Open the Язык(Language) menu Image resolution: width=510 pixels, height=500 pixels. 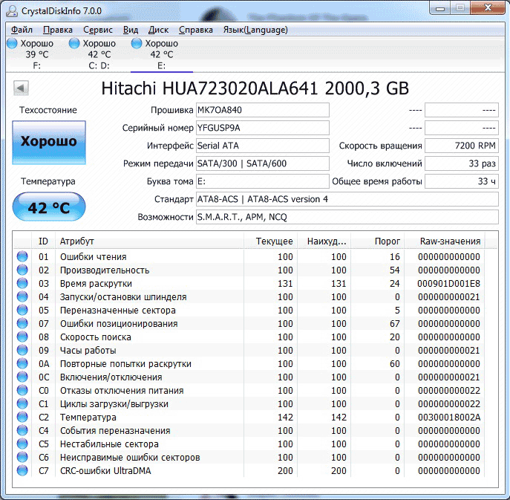(x=255, y=30)
